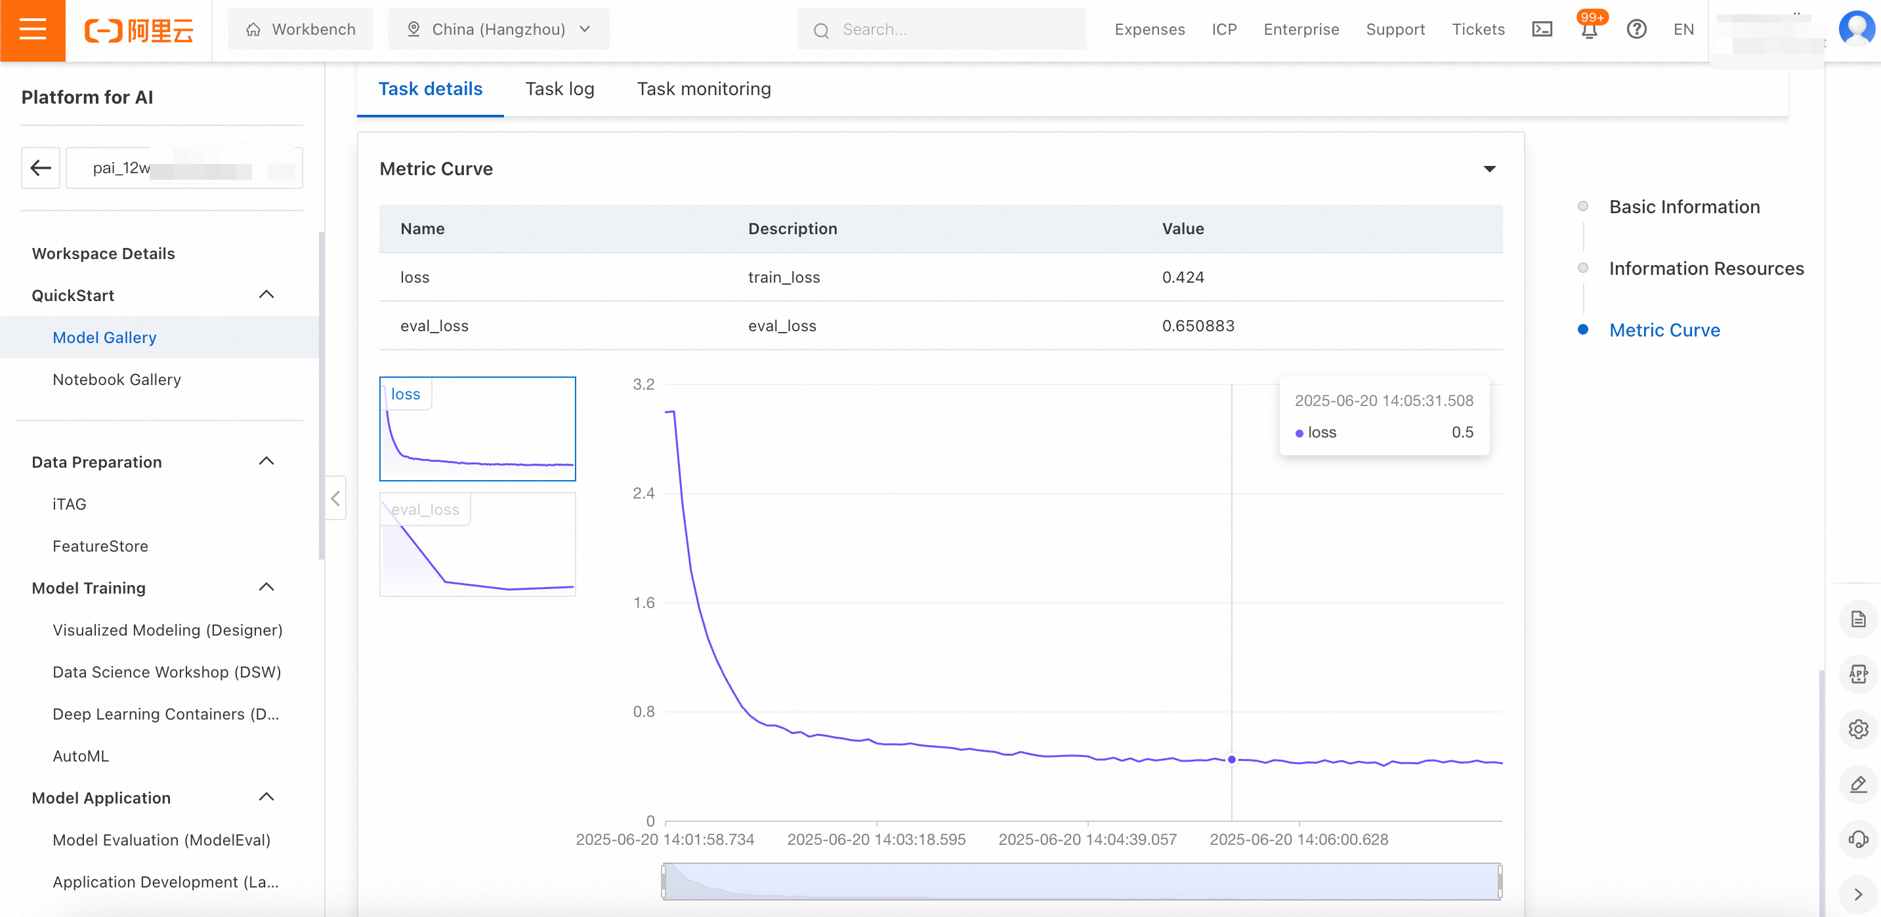This screenshot has height=917, width=1881.
Task: Click the settings gear in right toolbar
Action: [1857, 729]
